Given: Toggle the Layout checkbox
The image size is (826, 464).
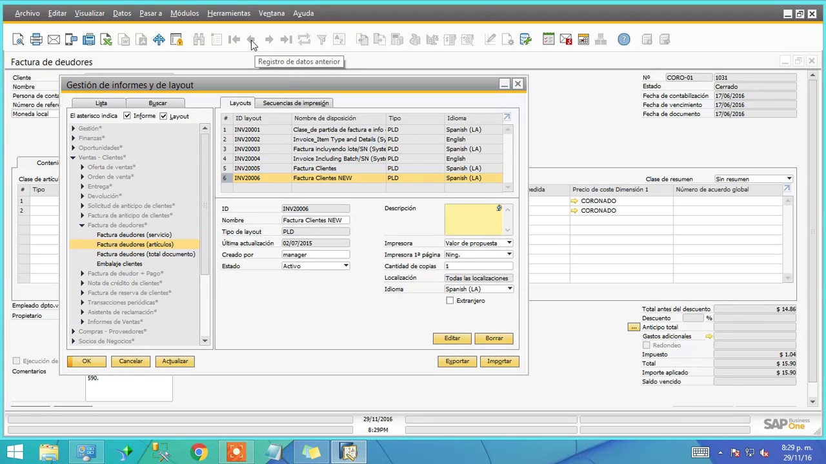Looking at the screenshot, I should coord(163,116).
